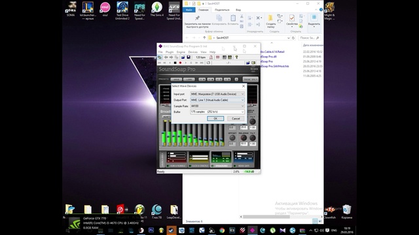Open the Sample Rate dropdown

(x=217, y=106)
